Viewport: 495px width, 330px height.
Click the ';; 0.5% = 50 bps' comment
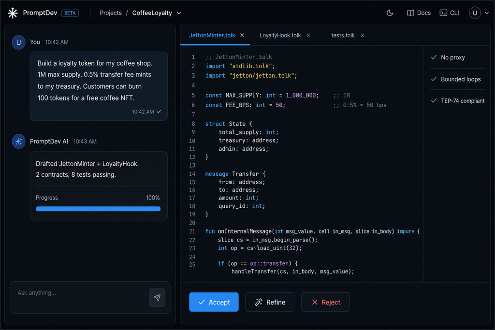click(360, 105)
